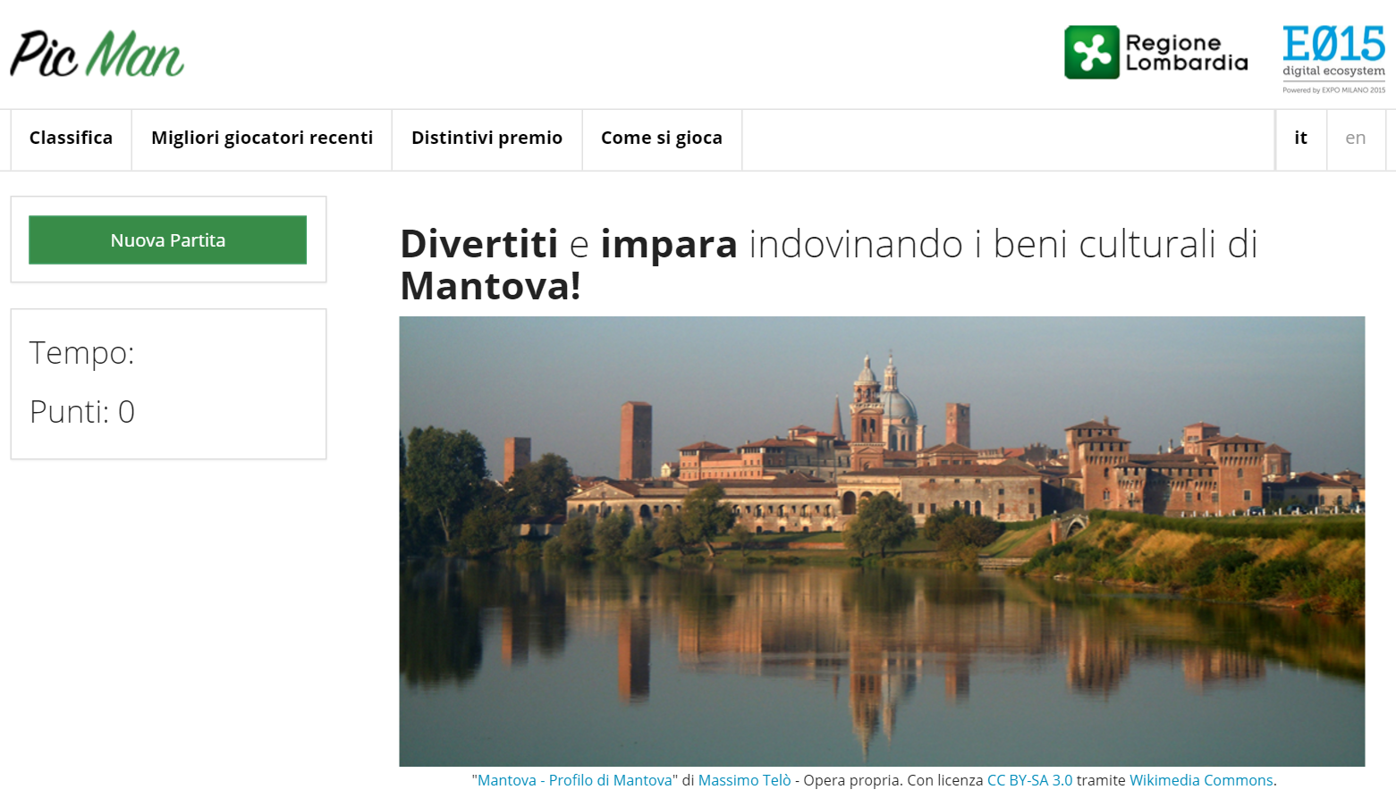
Task: Click the 'Regione Lombardia' logo text
Action: pos(1186,53)
